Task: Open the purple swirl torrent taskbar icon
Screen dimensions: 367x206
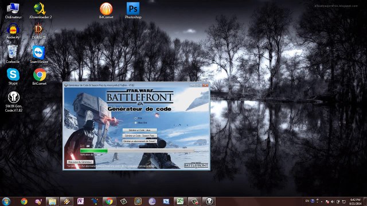Action: [152, 201]
